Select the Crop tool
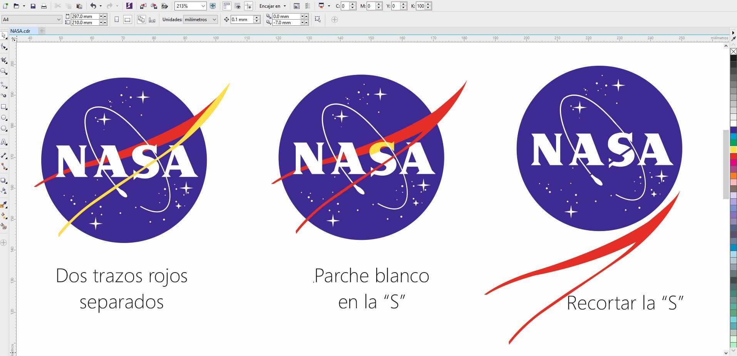The width and height of the screenshot is (737, 356). click(4, 60)
